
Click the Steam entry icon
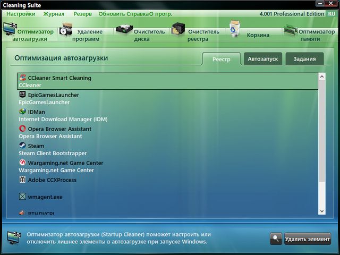22,146
